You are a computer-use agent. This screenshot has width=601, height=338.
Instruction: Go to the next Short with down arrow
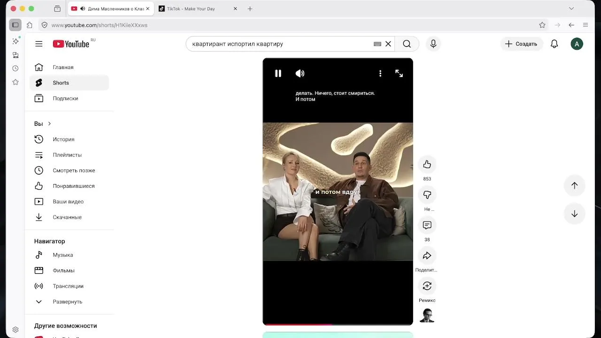(574, 214)
